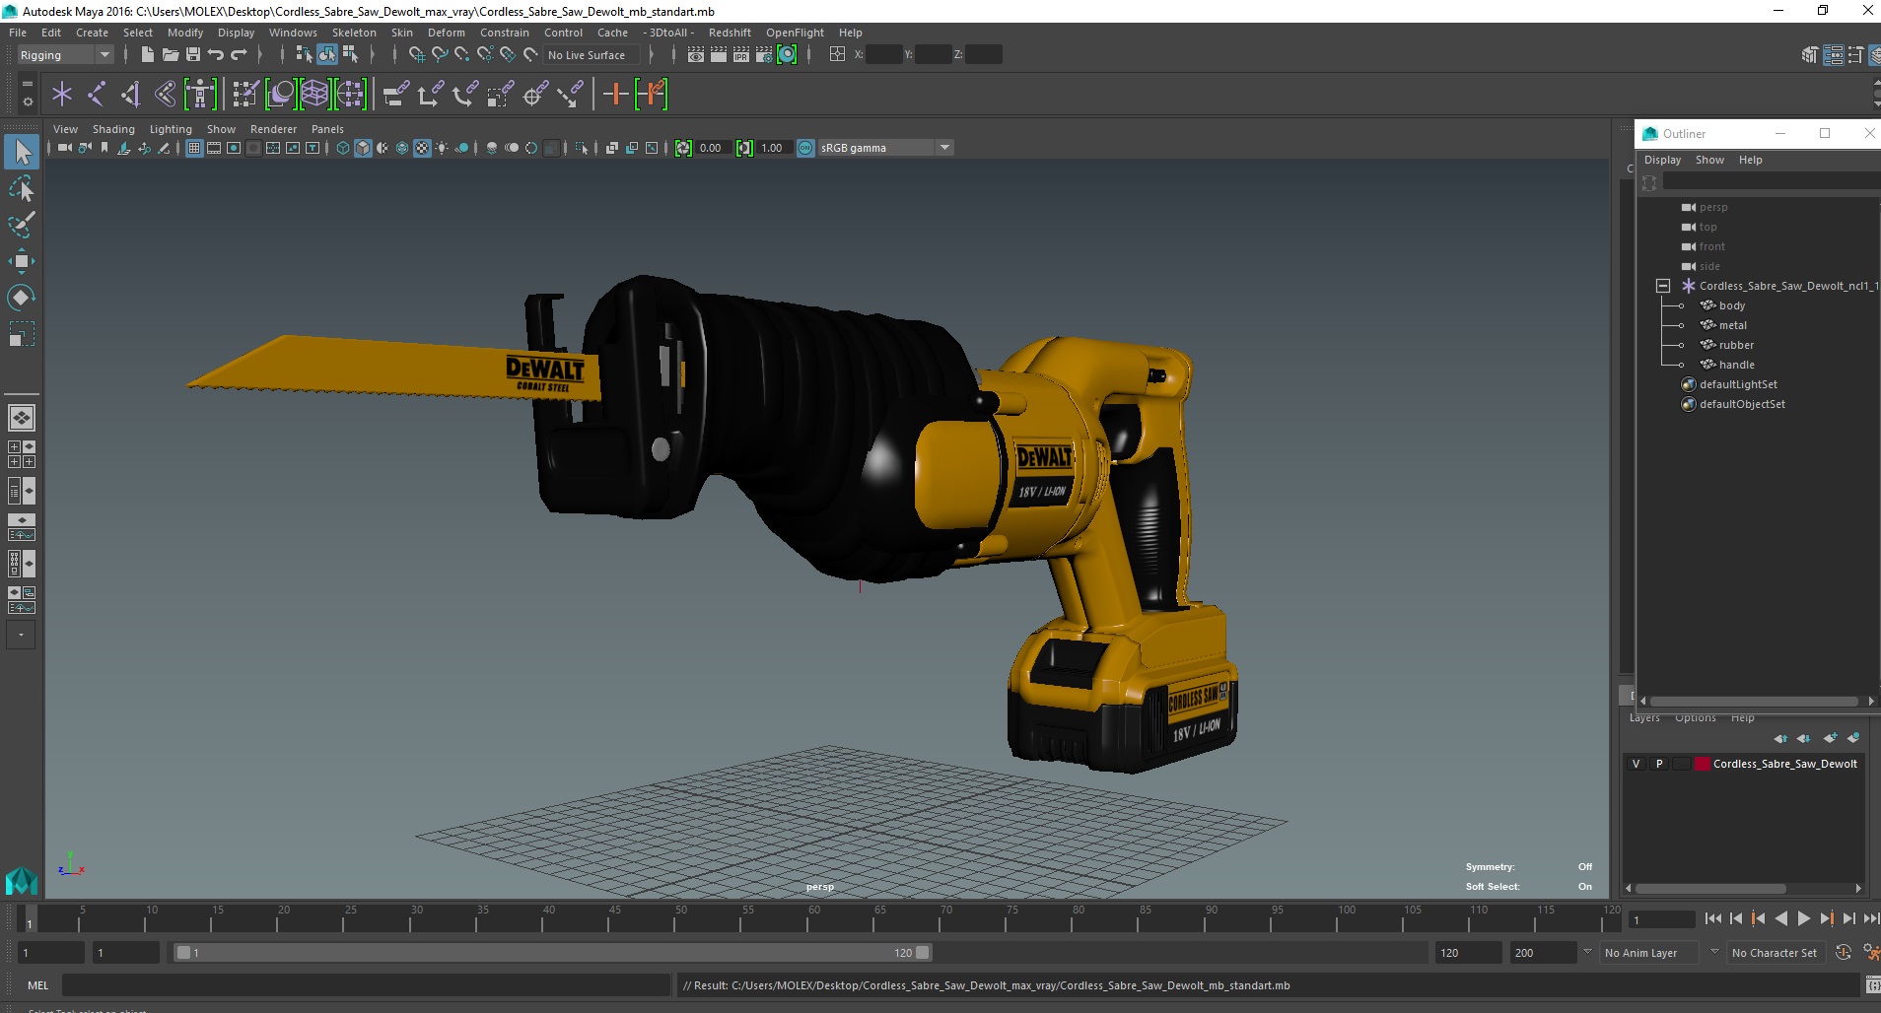Select the Create Joint tool
This screenshot has width=1881, height=1013.
(x=97, y=95)
